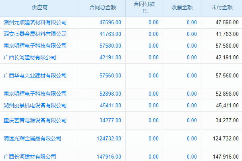Click contract total 147916.00

click(x=109, y=157)
